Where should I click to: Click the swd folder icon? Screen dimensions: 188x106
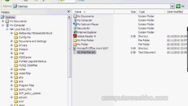(16, 101)
